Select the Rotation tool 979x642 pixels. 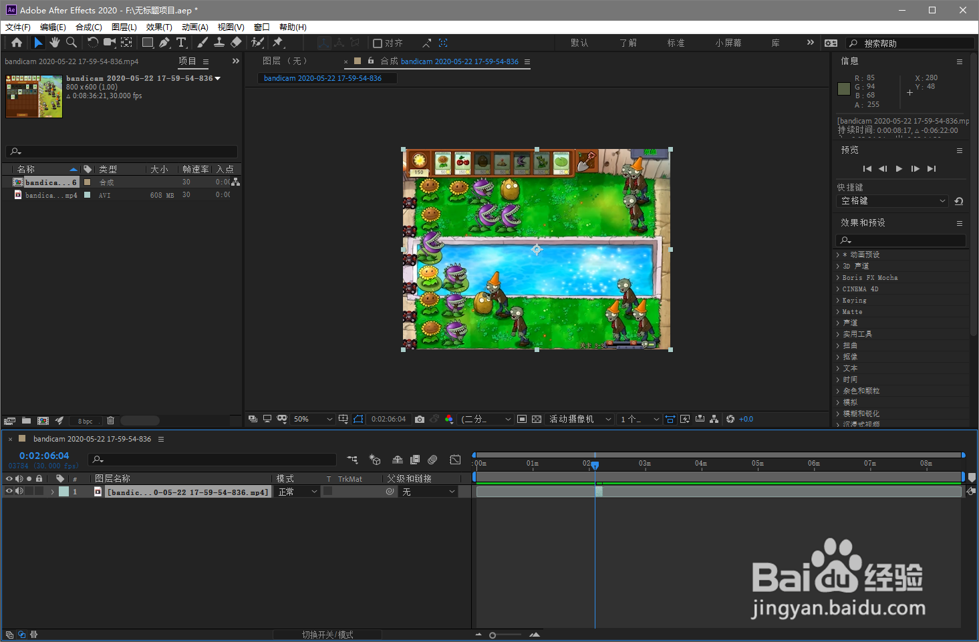pyautogui.click(x=92, y=43)
